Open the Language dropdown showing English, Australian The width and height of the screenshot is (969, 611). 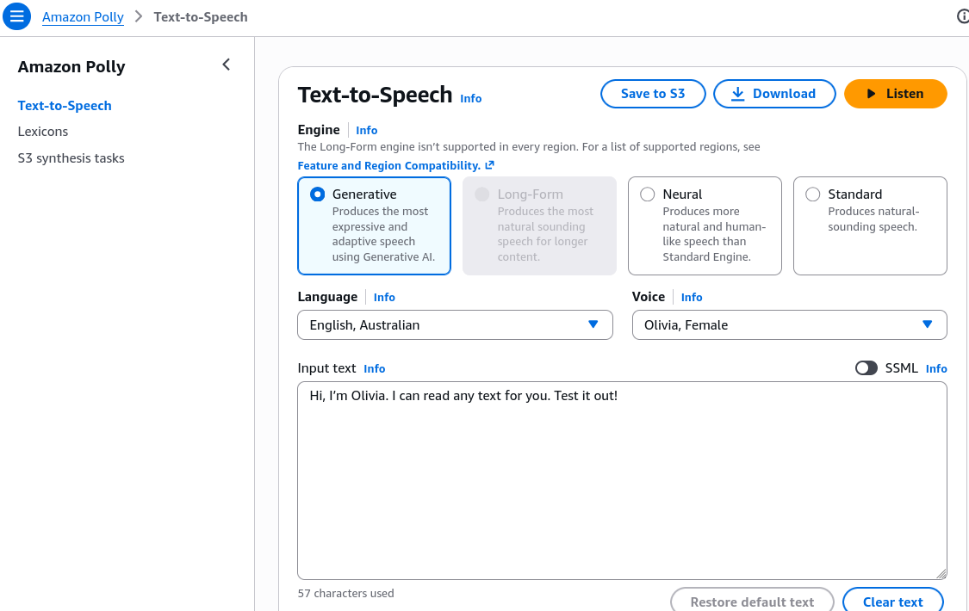[455, 324]
